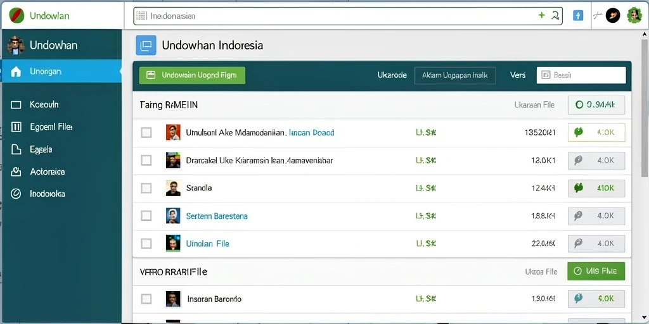This screenshot has height=324, width=649.
Task: Click the Actorsice icon in sidebar
Action: (x=16, y=171)
